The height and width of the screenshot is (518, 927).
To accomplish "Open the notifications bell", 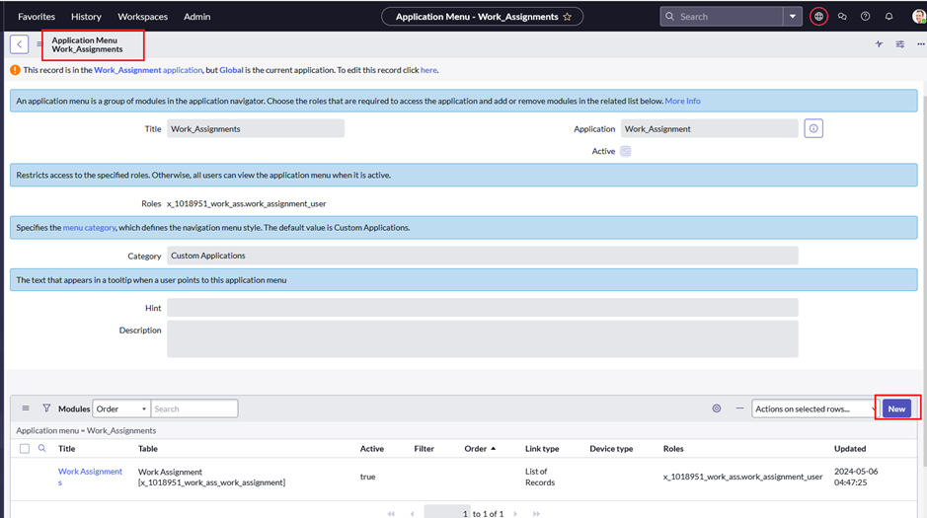I will (888, 17).
